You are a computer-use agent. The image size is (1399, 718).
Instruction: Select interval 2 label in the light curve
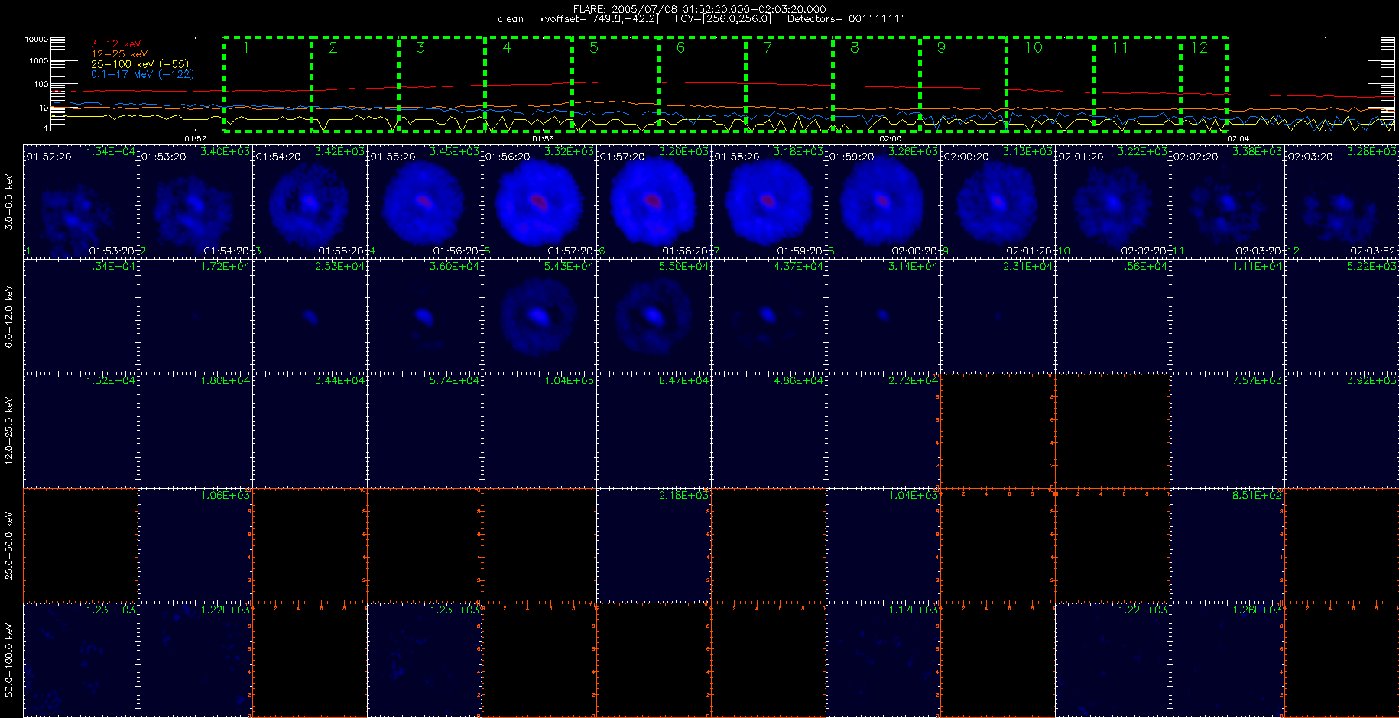point(333,47)
